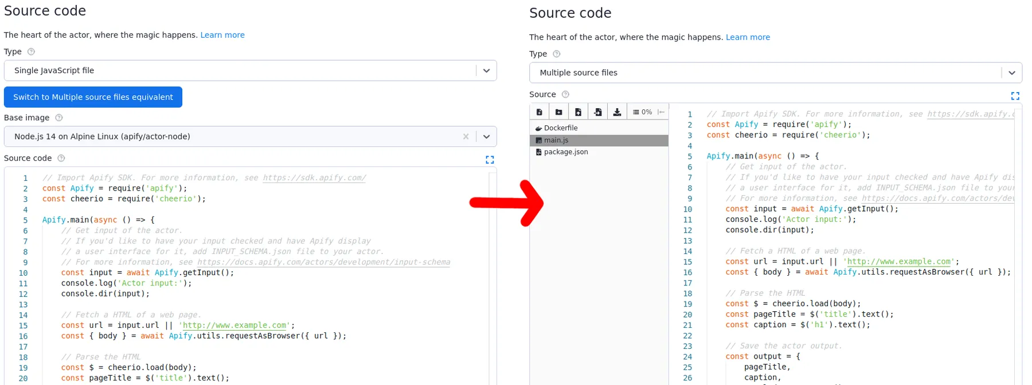Image resolution: width=1032 pixels, height=385 pixels.
Task: Click right editor vertical scrollbar
Action: (1018, 246)
